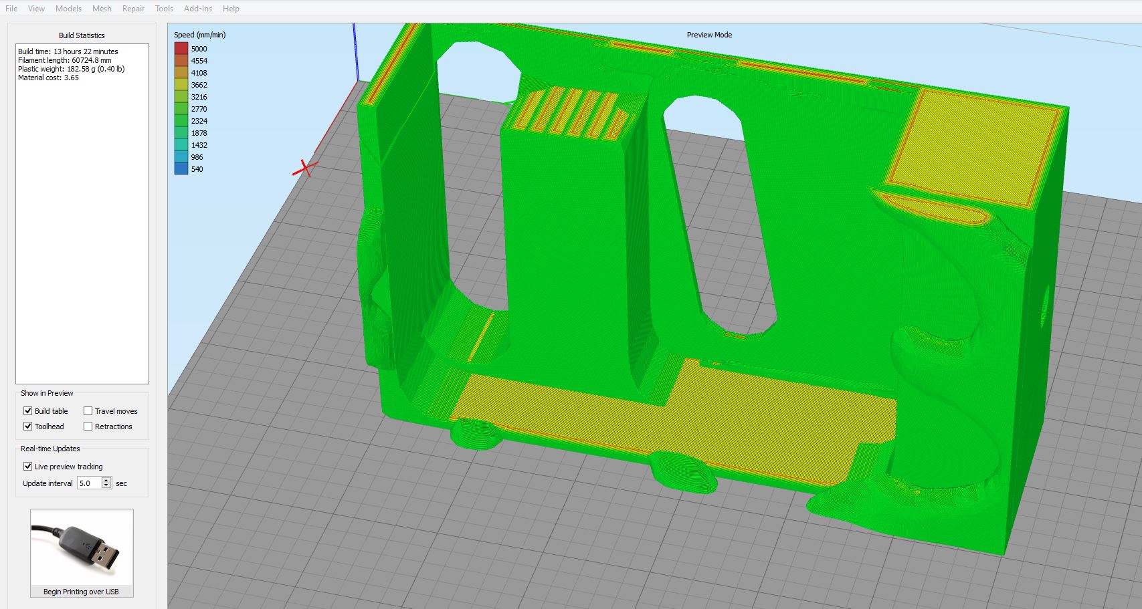Click the 540 speed color swatch
Image resolution: width=1142 pixels, height=609 pixels.
[x=181, y=168]
